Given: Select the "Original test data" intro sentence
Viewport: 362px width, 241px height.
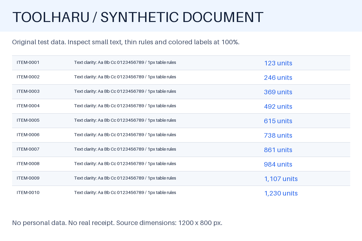Looking at the screenshot, I should point(126,42).
